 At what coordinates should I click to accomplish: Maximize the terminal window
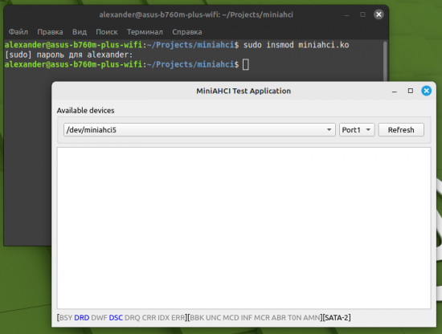(x=362, y=14)
